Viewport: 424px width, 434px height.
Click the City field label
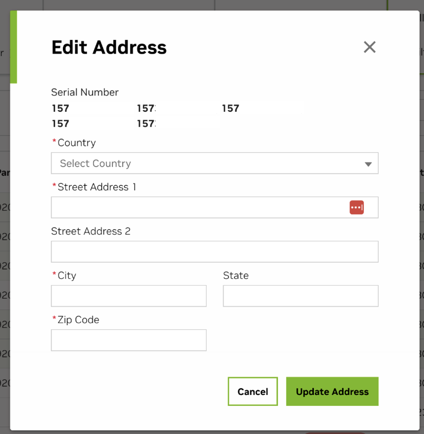pyautogui.click(x=67, y=275)
